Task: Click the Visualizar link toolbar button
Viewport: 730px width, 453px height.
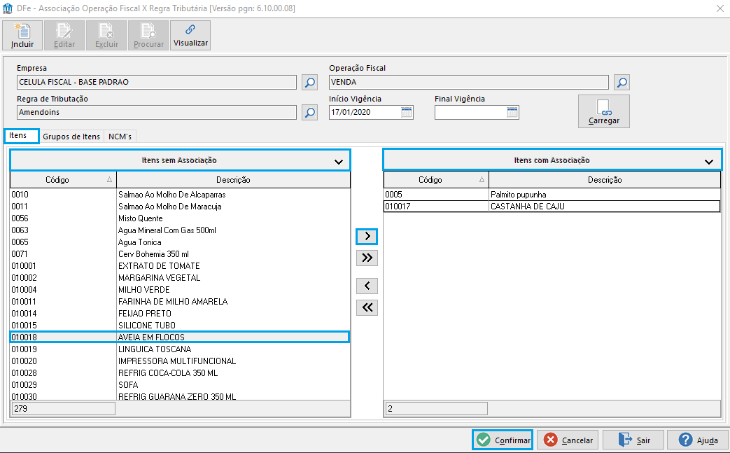Action: 190,36
